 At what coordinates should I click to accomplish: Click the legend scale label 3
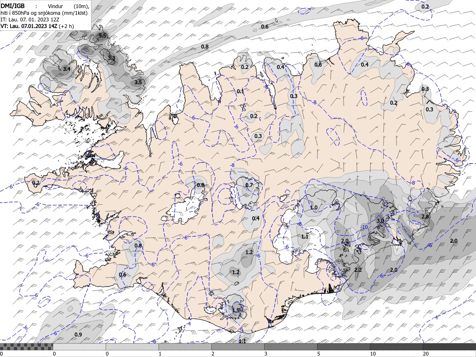tap(266, 354)
